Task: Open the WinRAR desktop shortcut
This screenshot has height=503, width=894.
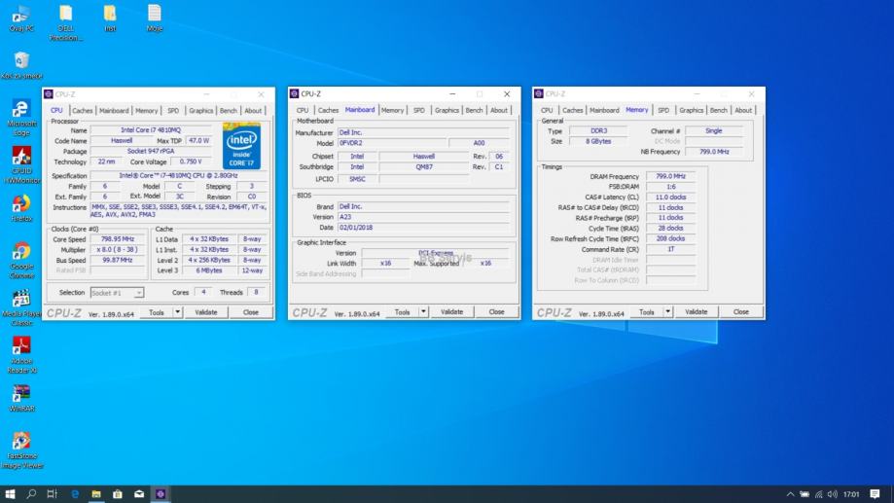Action: [x=20, y=393]
